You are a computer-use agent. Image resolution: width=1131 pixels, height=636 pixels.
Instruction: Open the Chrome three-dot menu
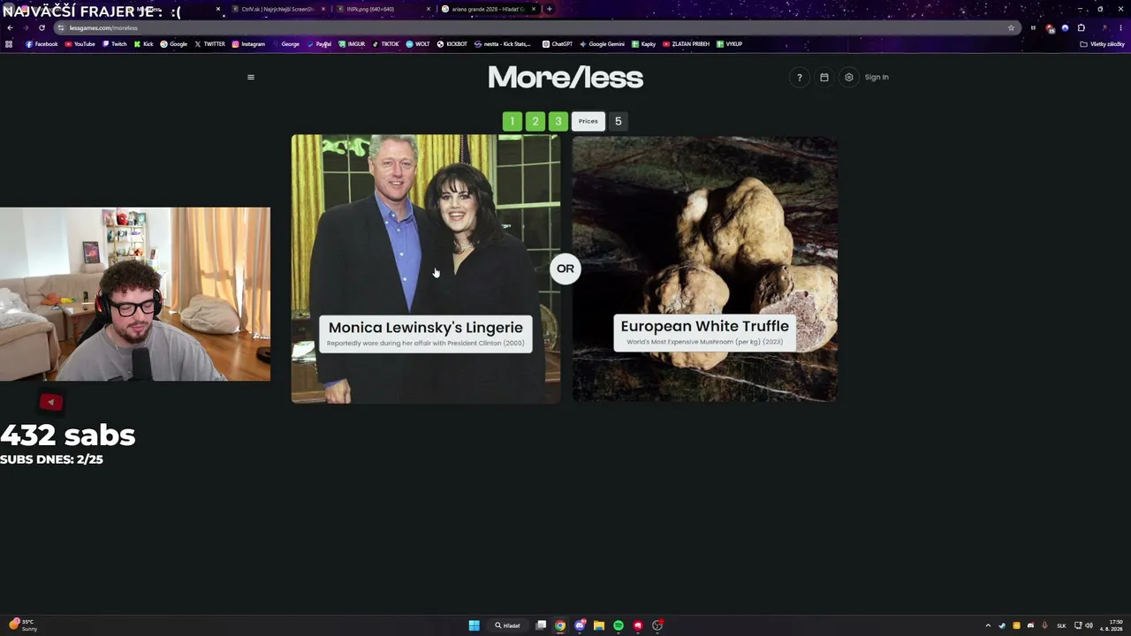[1120, 27]
